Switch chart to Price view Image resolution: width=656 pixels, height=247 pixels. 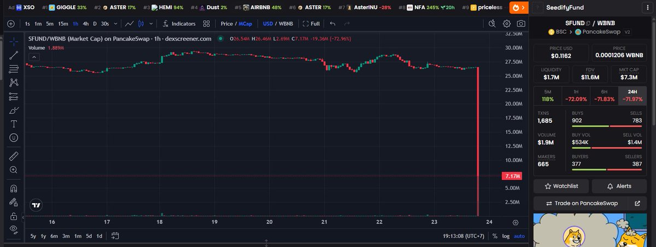pyautogui.click(x=226, y=24)
